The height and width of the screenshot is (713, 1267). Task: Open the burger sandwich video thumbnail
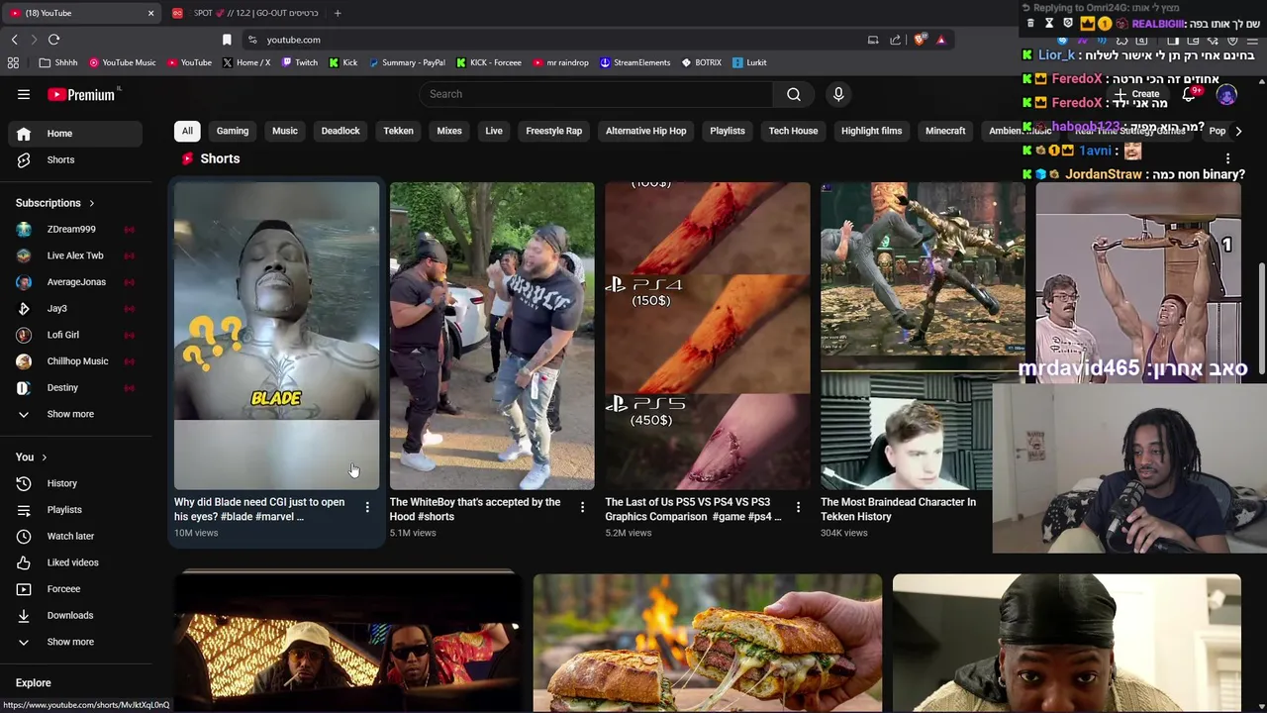(708, 643)
